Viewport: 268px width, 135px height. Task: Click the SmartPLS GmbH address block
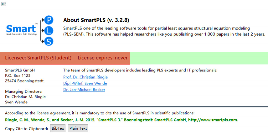click(x=24, y=75)
